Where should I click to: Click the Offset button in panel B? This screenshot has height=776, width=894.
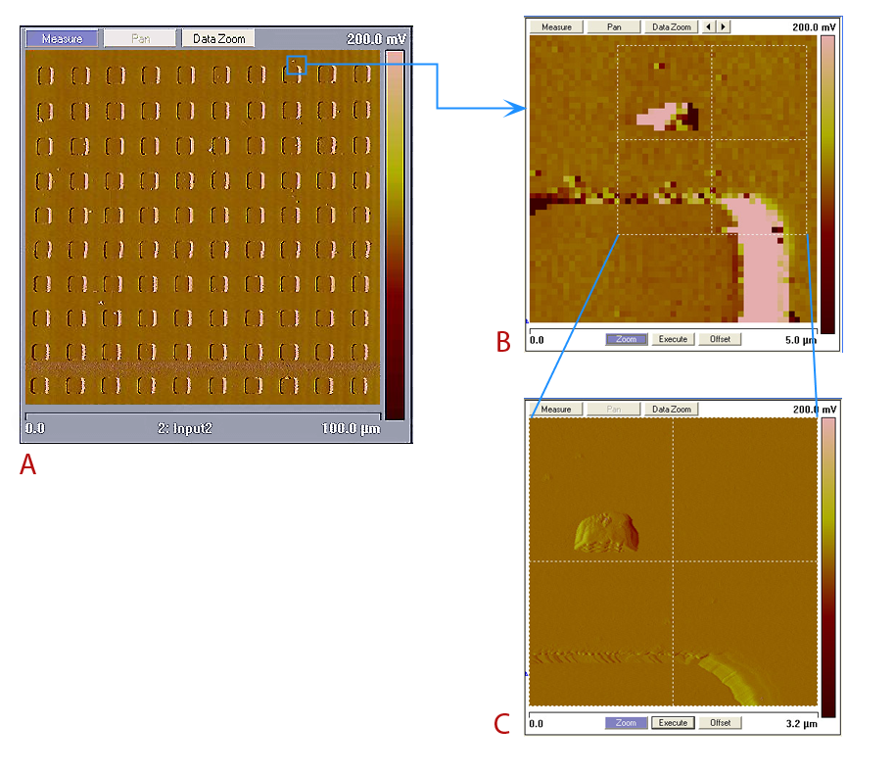(720, 339)
